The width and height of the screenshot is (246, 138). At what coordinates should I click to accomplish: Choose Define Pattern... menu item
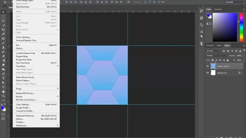pos(36,80)
